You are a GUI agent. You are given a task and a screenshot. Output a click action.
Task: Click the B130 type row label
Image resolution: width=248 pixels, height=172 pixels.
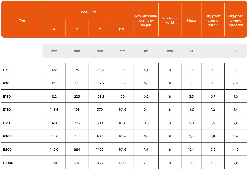tap(7, 96)
